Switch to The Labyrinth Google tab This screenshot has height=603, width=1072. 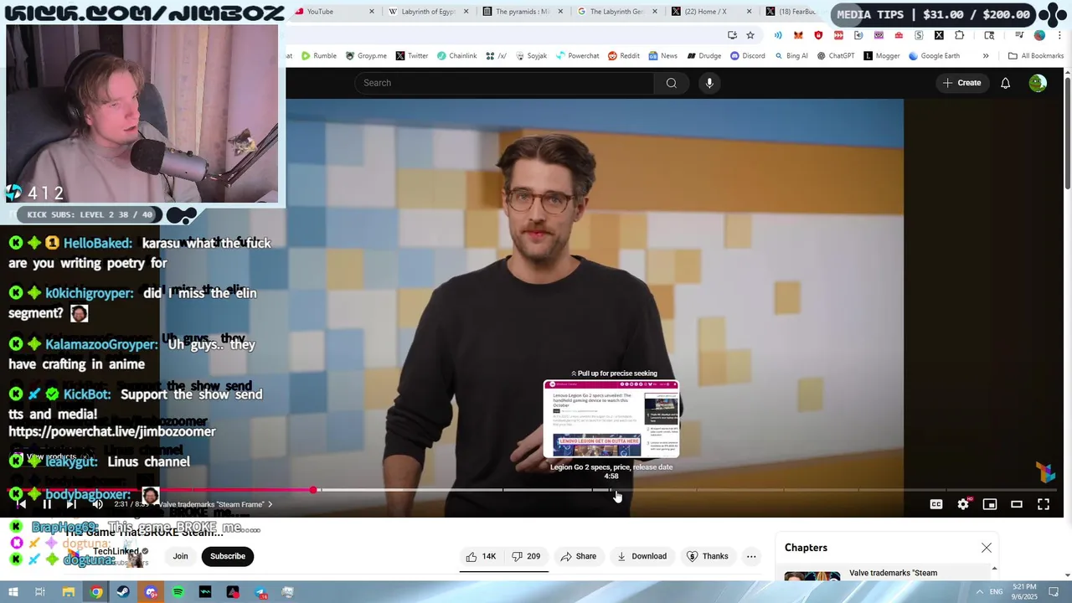(x=618, y=12)
